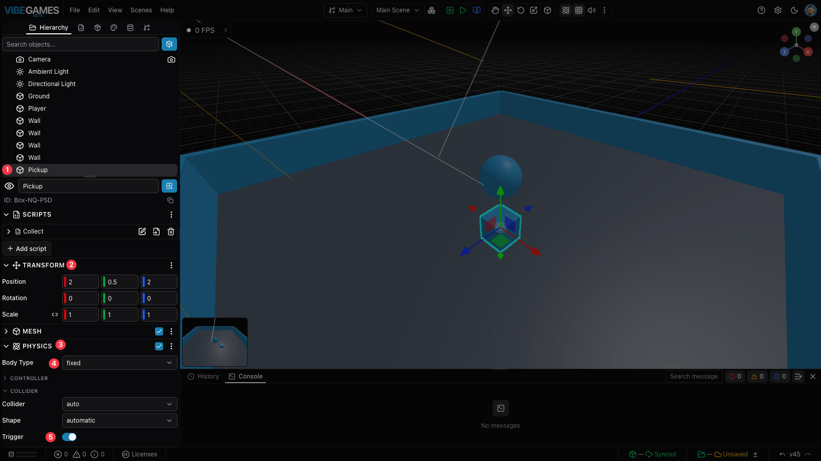Open Mesh section options menu
The width and height of the screenshot is (821, 461).
click(171, 331)
